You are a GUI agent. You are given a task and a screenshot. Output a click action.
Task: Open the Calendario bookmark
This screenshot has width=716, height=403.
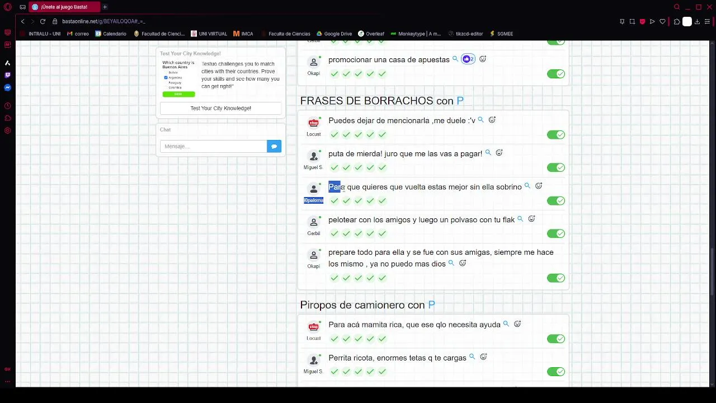point(111,34)
